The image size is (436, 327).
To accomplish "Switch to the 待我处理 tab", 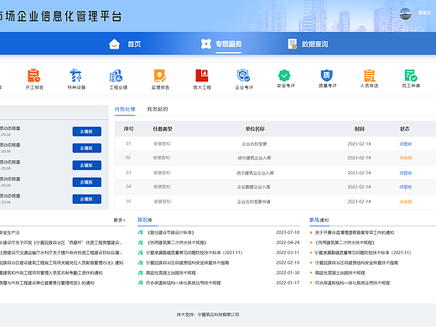I will 125,109.
